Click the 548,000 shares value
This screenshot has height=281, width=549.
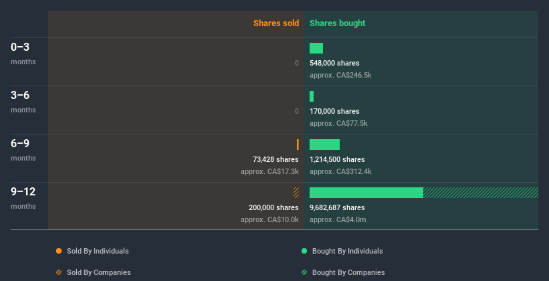[x=334, y=63]
